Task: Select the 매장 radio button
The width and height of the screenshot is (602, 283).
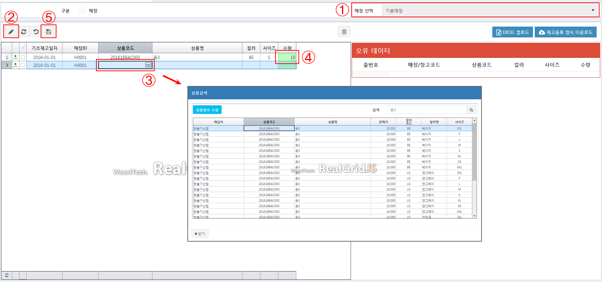Action: click(82, 11)
